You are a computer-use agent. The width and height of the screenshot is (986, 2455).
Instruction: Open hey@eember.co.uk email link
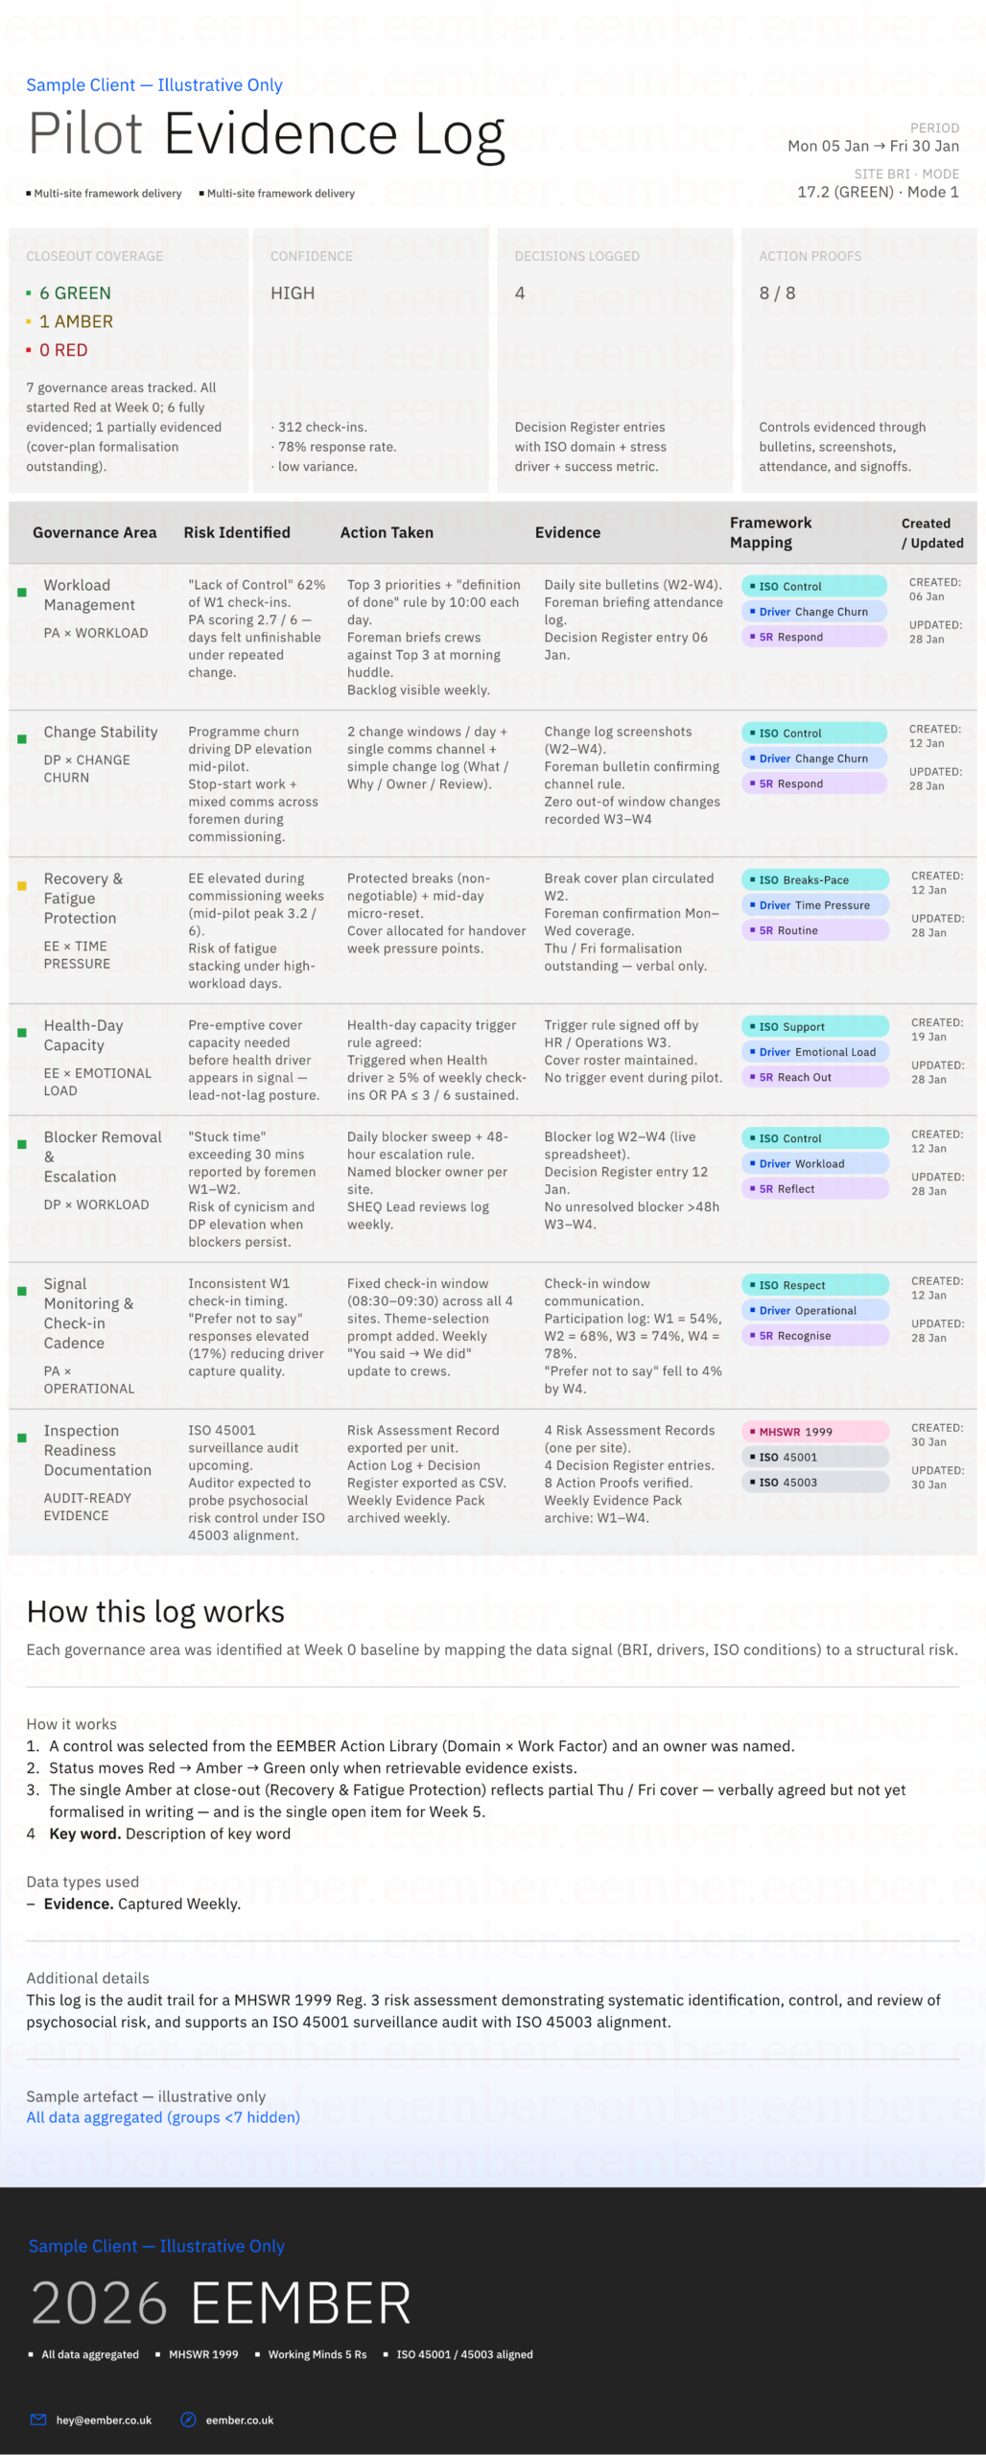[104, 2420]
